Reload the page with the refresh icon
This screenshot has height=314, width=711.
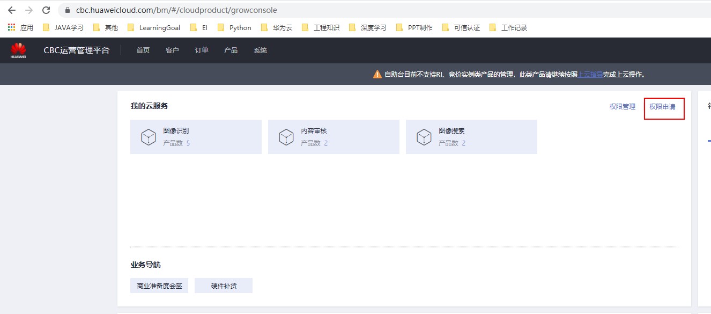click(x=46, y=10)
